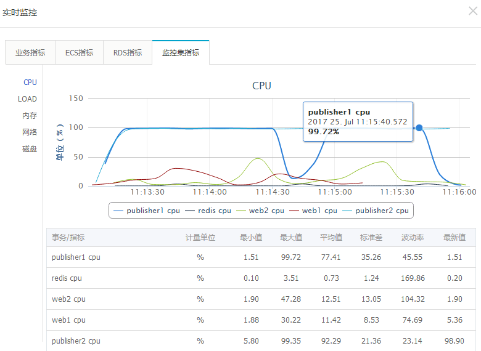Show the LOAD metric chart
This screenshot has width=481, height=351.
27,99
